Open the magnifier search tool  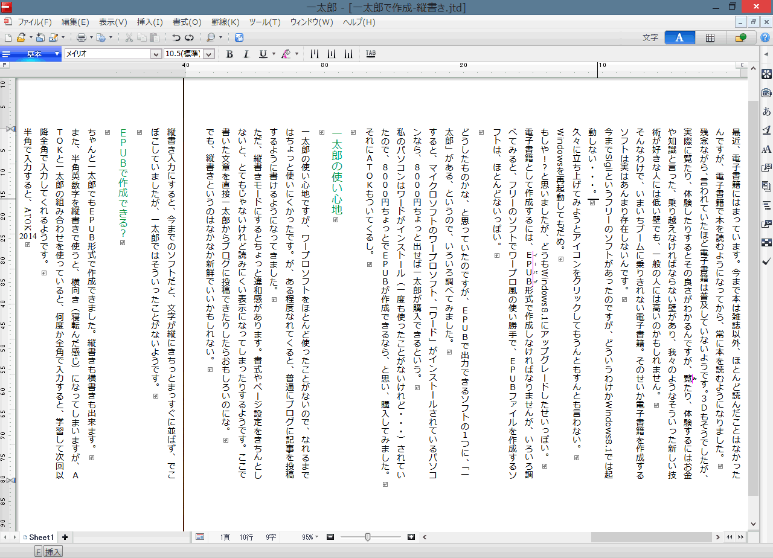[211, 37]
